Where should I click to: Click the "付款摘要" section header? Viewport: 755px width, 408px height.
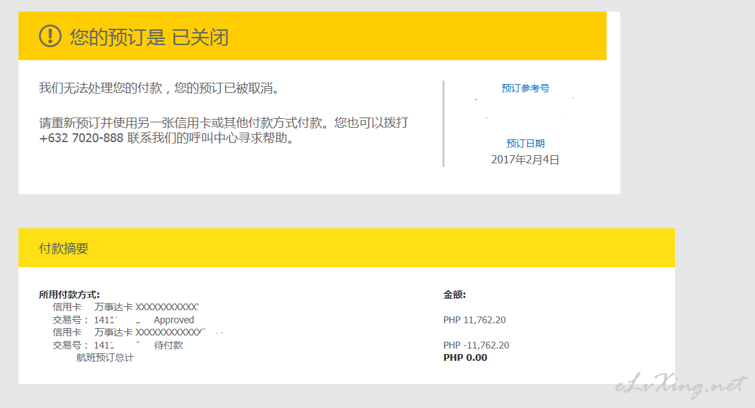64,249
